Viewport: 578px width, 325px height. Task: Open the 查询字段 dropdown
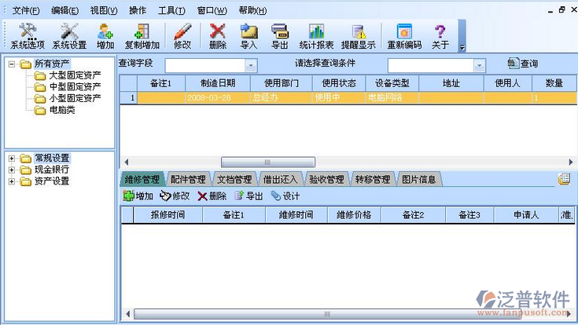pyautogui.click(x=251, y=65)
